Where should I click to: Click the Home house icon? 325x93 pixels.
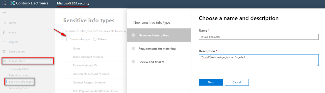pyautogui.click(x=4, y=23)
